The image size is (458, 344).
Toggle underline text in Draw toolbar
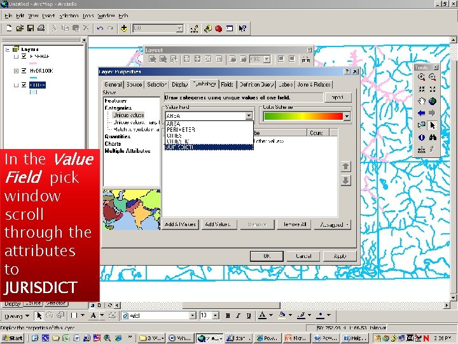pos(249,315)
